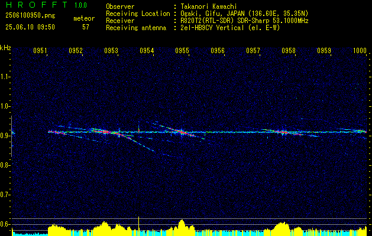The height and width of the screenshot is (236, 372).
Task: Click the kHz axis unit label
Action: tap(5, 48)
